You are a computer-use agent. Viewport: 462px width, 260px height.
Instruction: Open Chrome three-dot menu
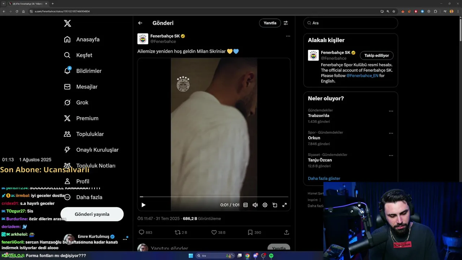pyautogui.click(x=458, y=11)
